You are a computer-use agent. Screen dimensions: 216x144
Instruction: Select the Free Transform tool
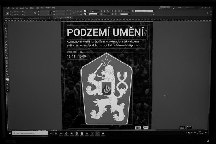[x=7, y=58]
